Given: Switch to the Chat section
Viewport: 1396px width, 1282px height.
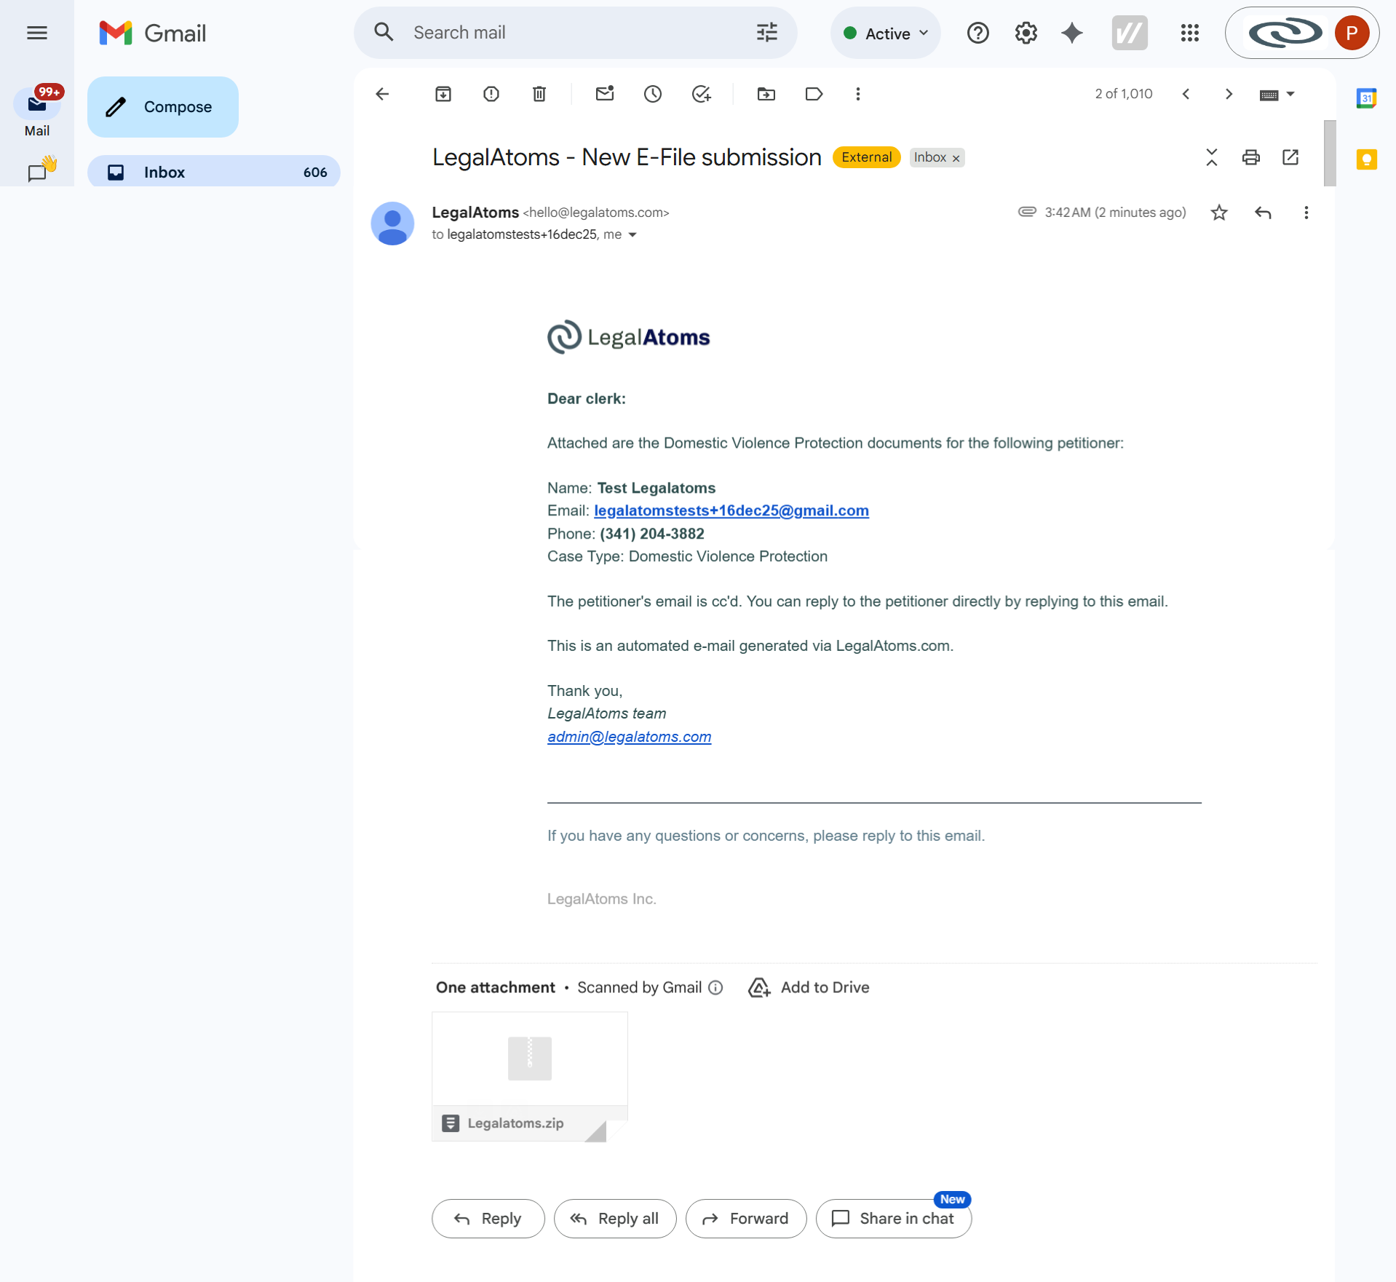Looking at the screenshot, I should pyautogui.click(x=37, y=172).
